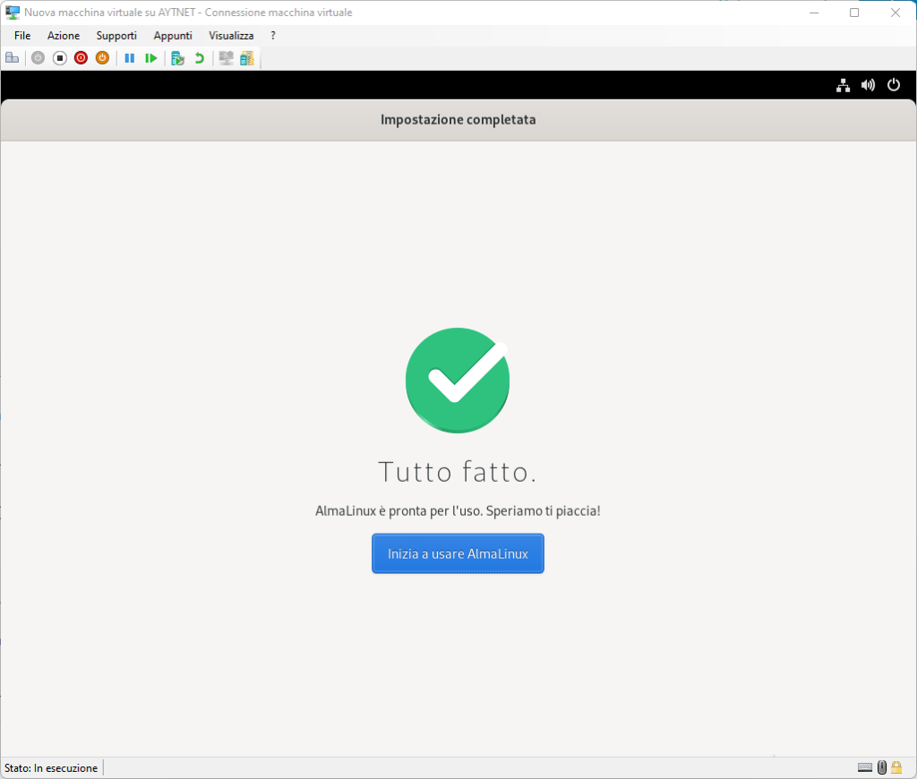Click Inizia a usare AlmaLinux button
Image resolution: width=917 pixels, height=779 pixels.
[x=458, y=553]
